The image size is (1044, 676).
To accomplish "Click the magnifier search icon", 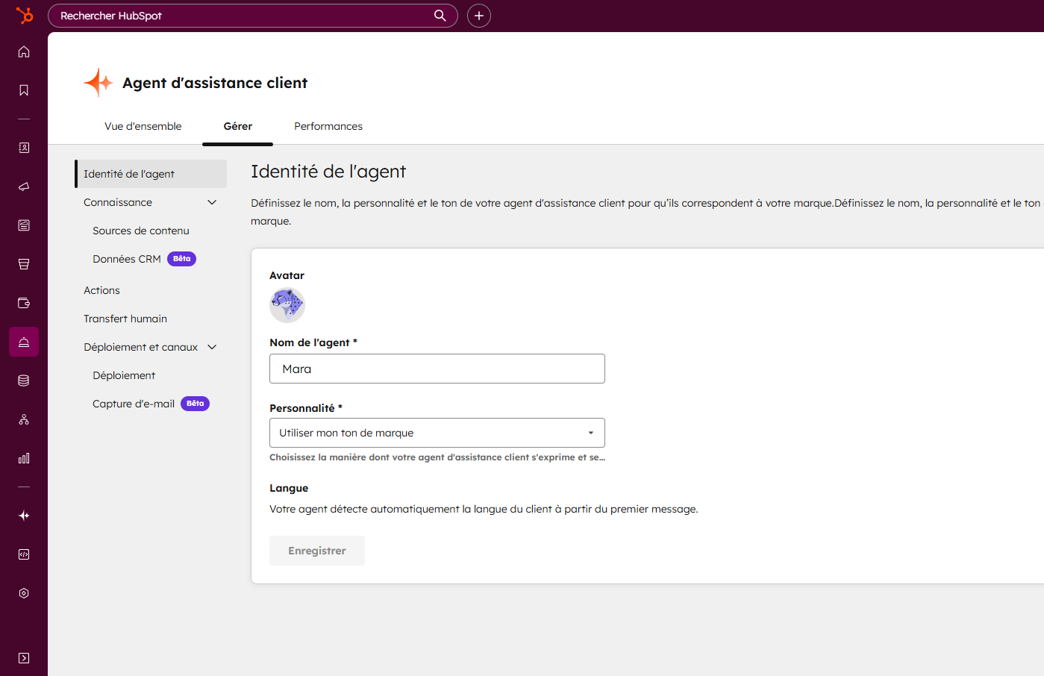I will point(440,16).
